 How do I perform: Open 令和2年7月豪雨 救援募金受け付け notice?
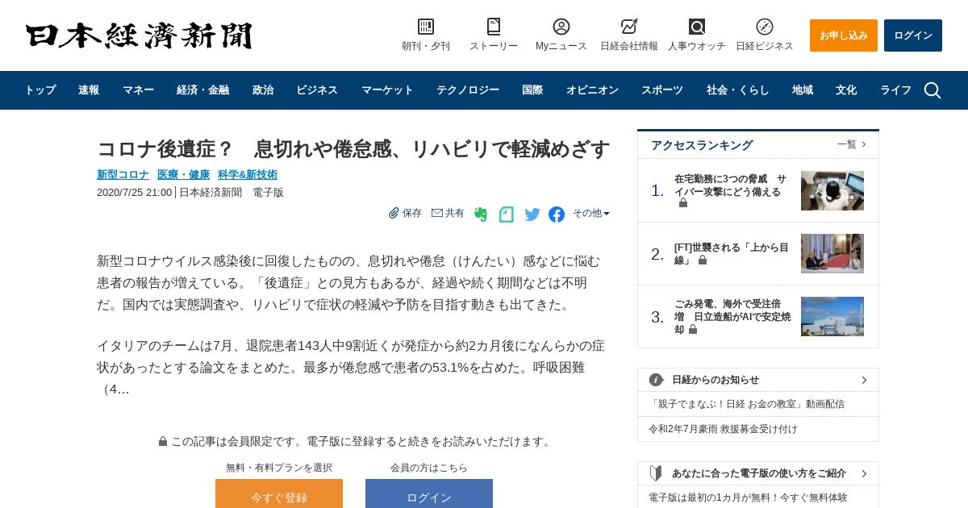723,429
